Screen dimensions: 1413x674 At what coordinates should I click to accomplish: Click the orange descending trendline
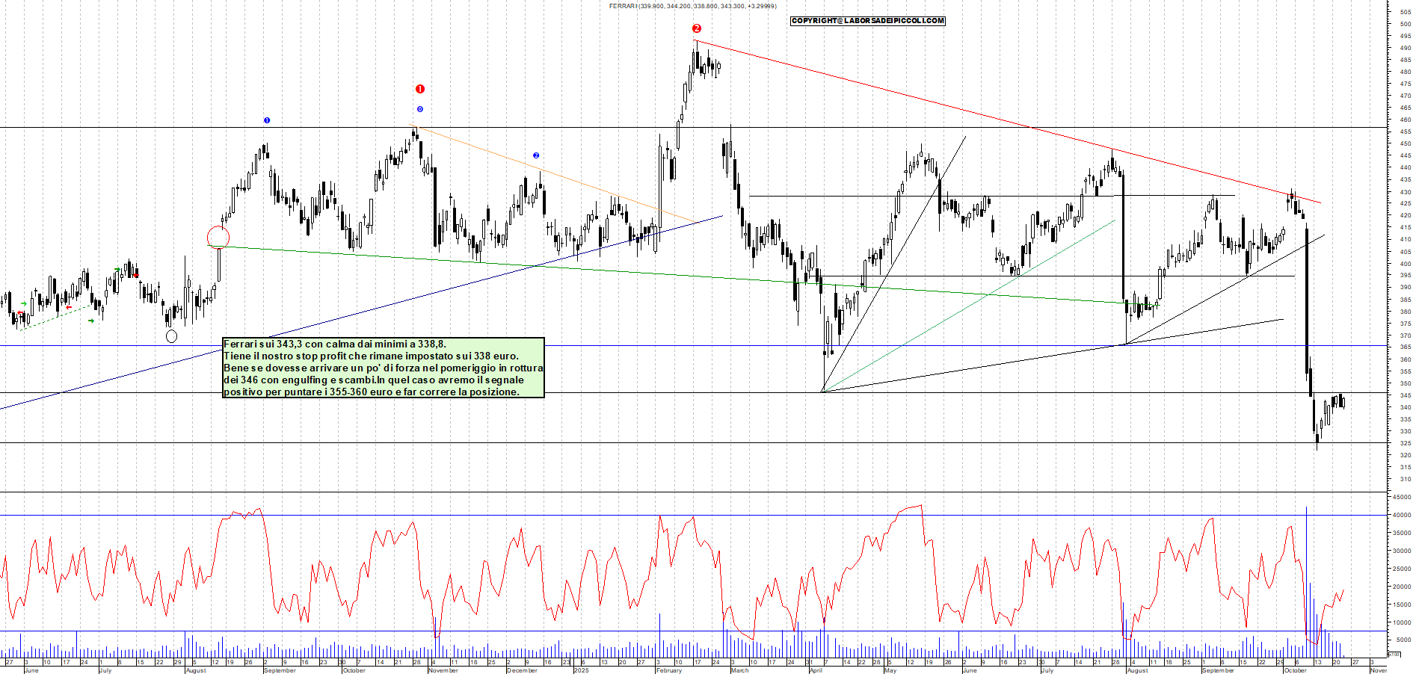[x=553, y=174]
